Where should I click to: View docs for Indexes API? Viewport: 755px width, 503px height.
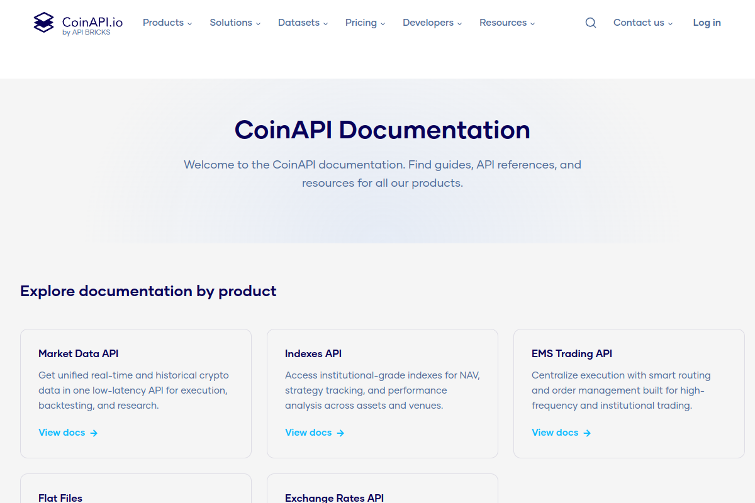click(x=315, y=433)
